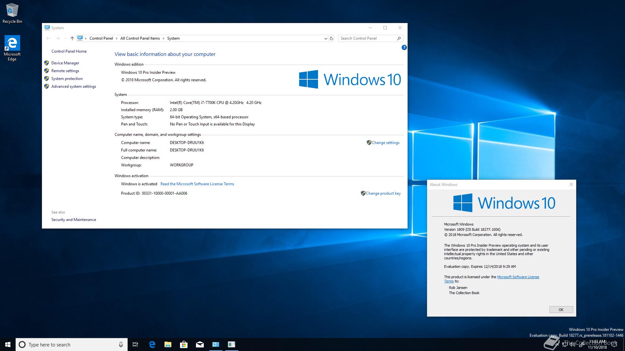Show hidden system tray icons

[557, 344]
